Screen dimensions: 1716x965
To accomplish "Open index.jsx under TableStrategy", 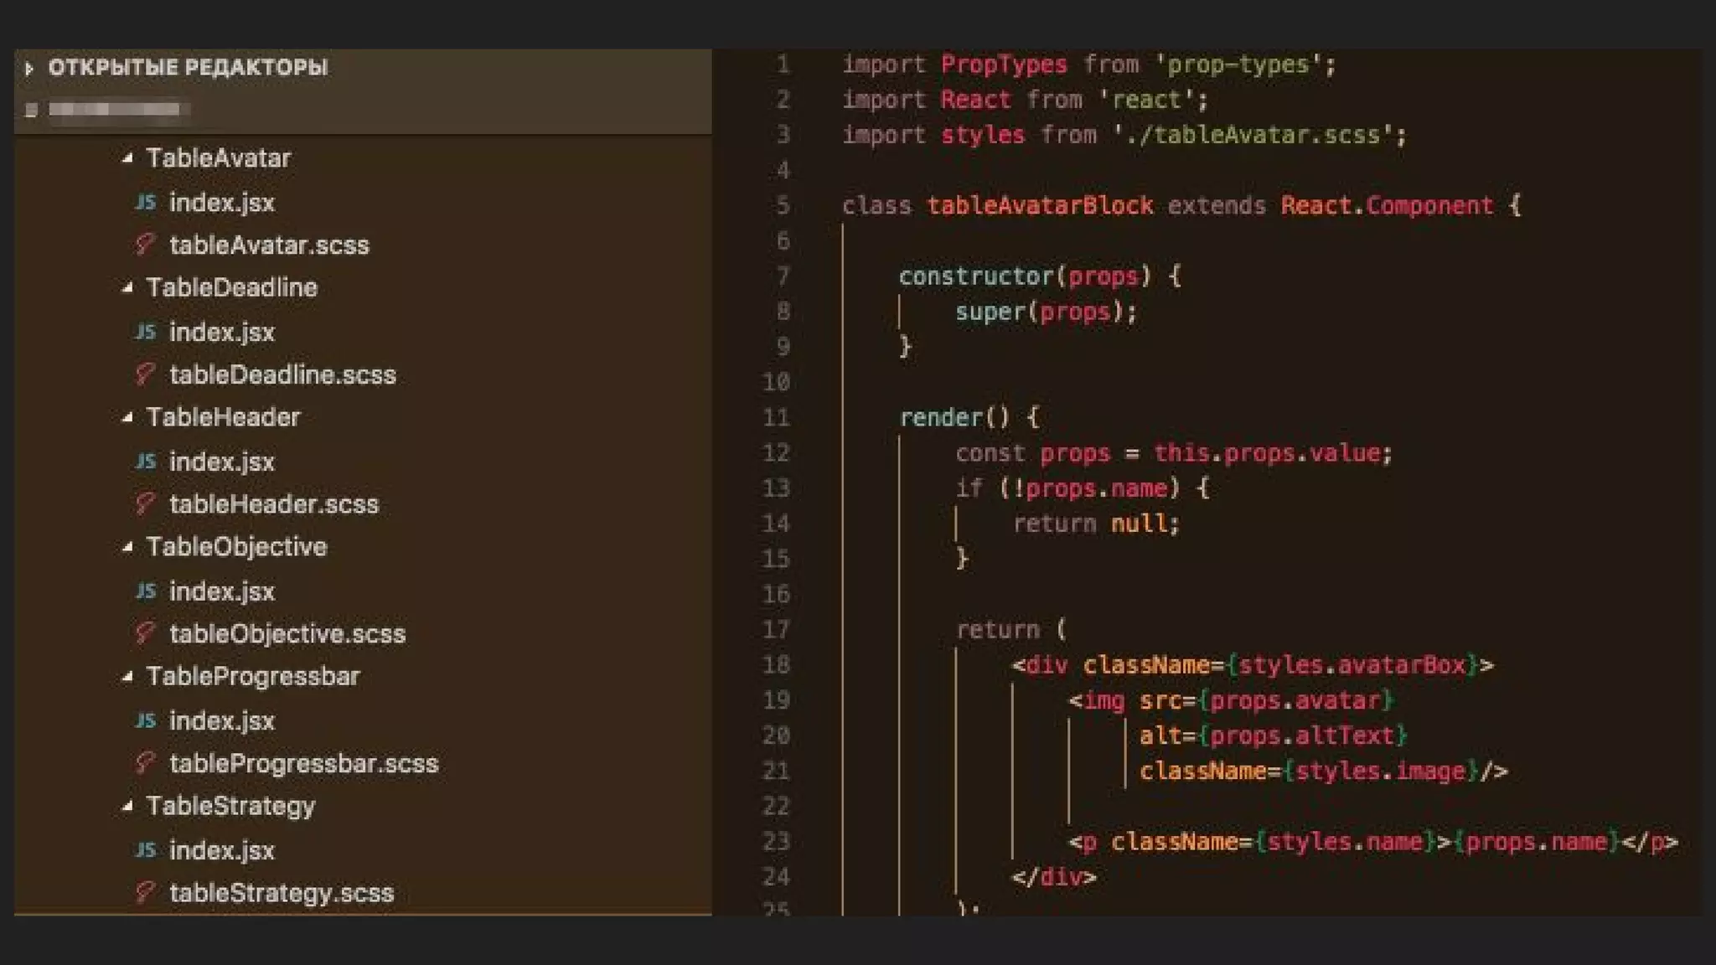I will click(x=221, y=850).
